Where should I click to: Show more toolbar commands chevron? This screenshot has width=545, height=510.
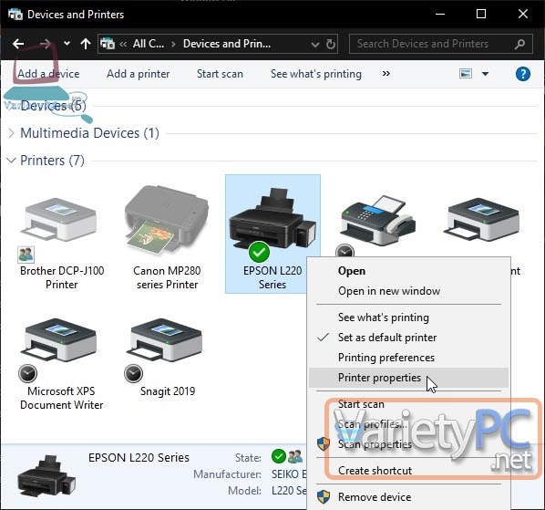[386, 74]
